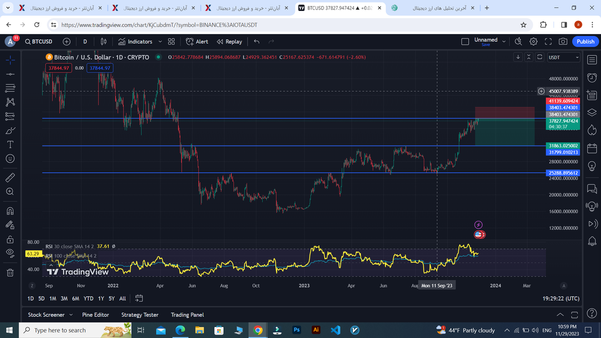This screenshot has width=601, height=338.
Task: Click the Zoom In magnifier tool
Action: coord(10,191)
